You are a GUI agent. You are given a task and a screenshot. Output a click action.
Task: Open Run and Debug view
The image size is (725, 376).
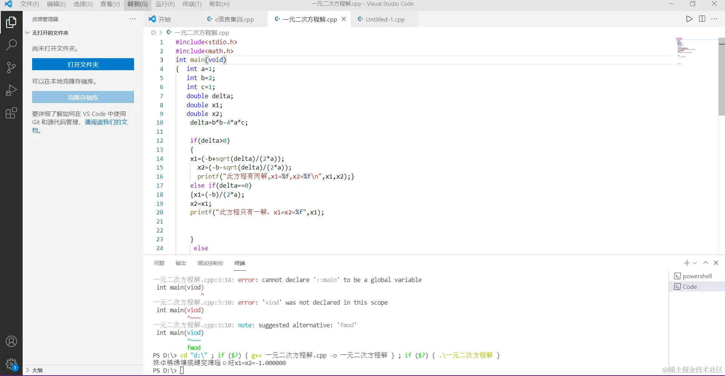click(x=11, y=90)
